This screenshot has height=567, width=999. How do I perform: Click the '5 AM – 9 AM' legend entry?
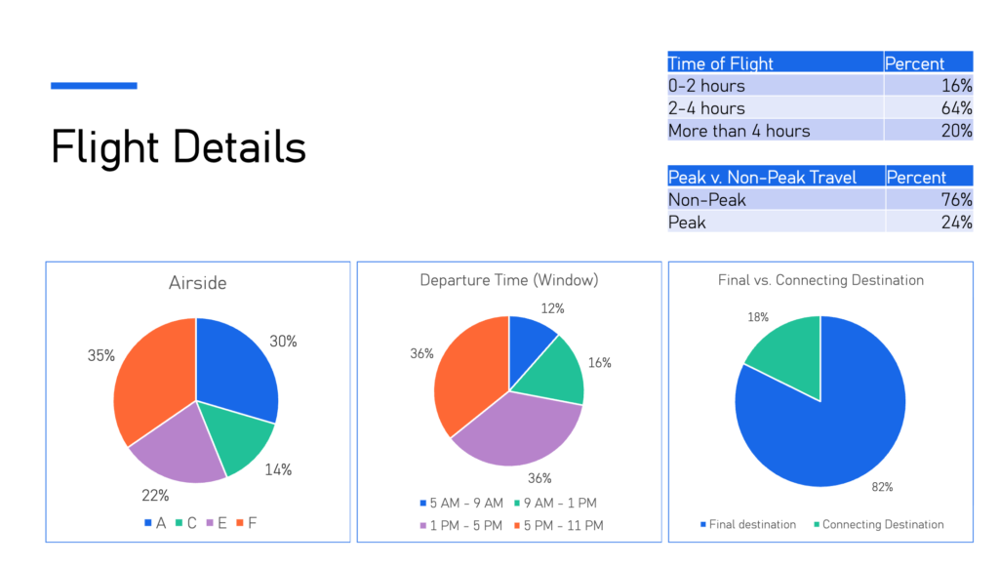click(461, 504)
